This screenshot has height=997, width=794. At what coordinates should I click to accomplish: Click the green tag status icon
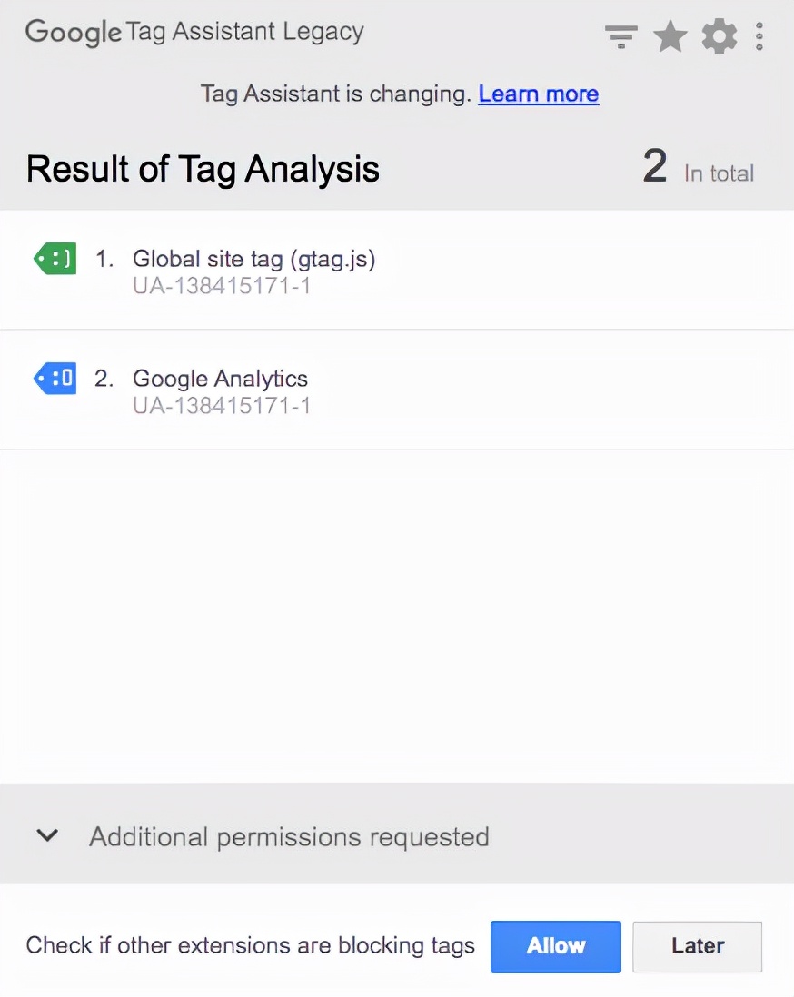tap(55, 259)
